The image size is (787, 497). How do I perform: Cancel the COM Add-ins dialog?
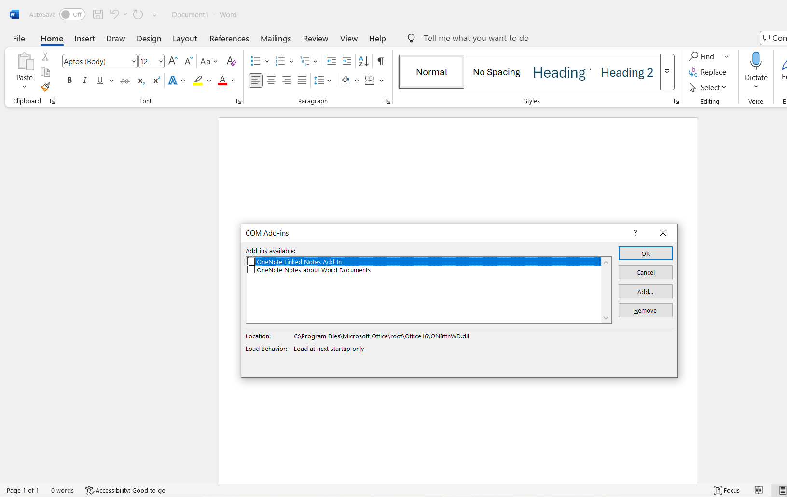(x=646, y=272)
